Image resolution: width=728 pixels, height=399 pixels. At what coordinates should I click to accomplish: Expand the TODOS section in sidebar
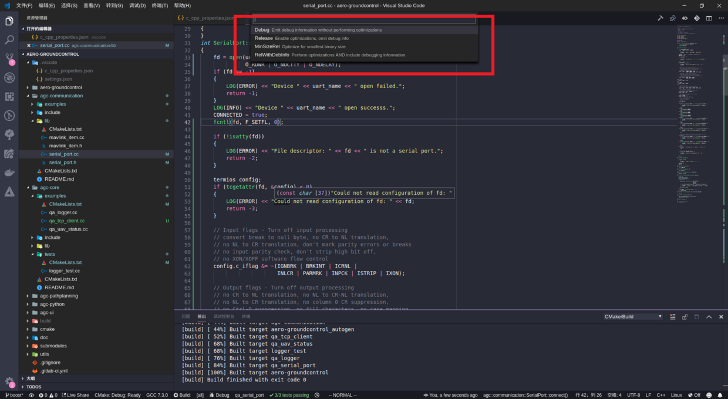pos(33,387)
